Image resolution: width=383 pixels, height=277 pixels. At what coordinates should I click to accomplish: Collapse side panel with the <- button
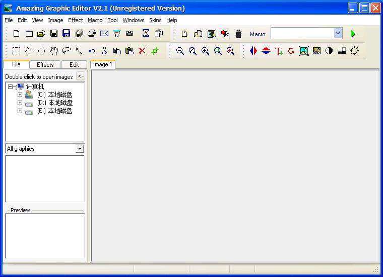coord(80,76)
